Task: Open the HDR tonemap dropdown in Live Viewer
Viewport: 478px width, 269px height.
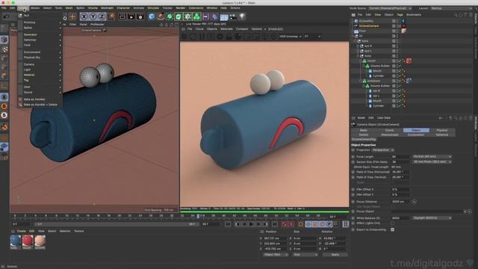Action: 291,37
